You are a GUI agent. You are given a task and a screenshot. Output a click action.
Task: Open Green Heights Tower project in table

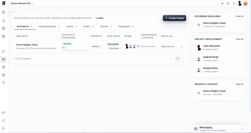point(27,45)
